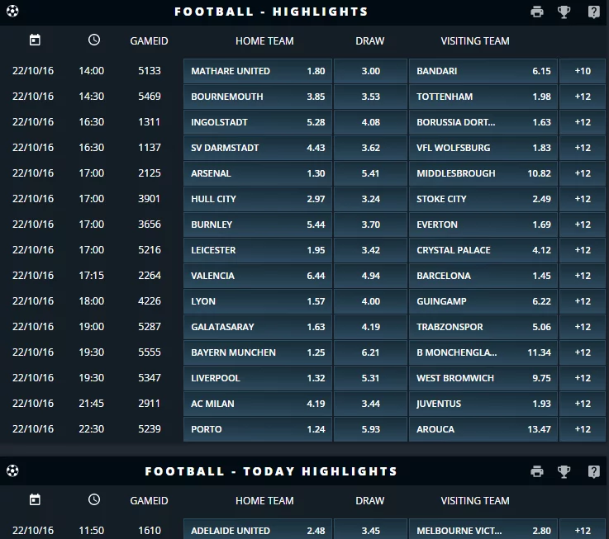
Task: Select draw 5.41 for Arsenal vs Middlesbrough
Action: coord(370,173)
